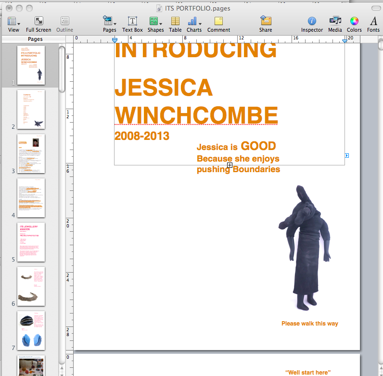Image resolution: width=383 pixels, height=376 pixels.
Task: Insert a Text Box
Action: pos(132,21)
